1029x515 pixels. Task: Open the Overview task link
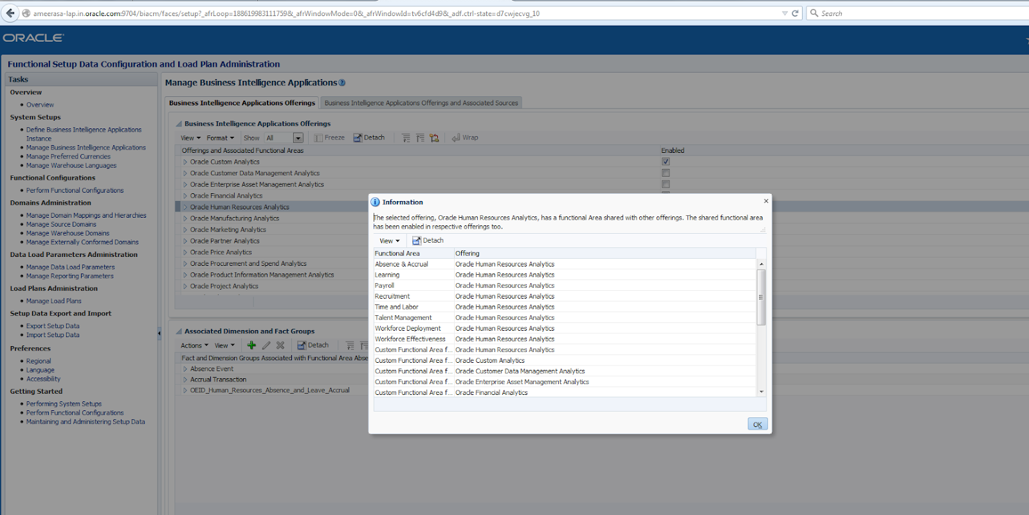point(40,105)
